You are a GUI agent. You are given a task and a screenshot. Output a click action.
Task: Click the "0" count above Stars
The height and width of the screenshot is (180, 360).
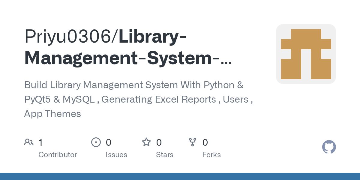[159, 142]
